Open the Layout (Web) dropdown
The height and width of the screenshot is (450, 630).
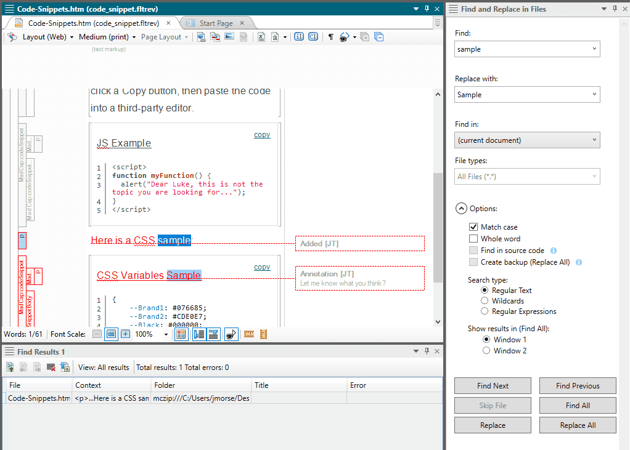tap(48, 37)
